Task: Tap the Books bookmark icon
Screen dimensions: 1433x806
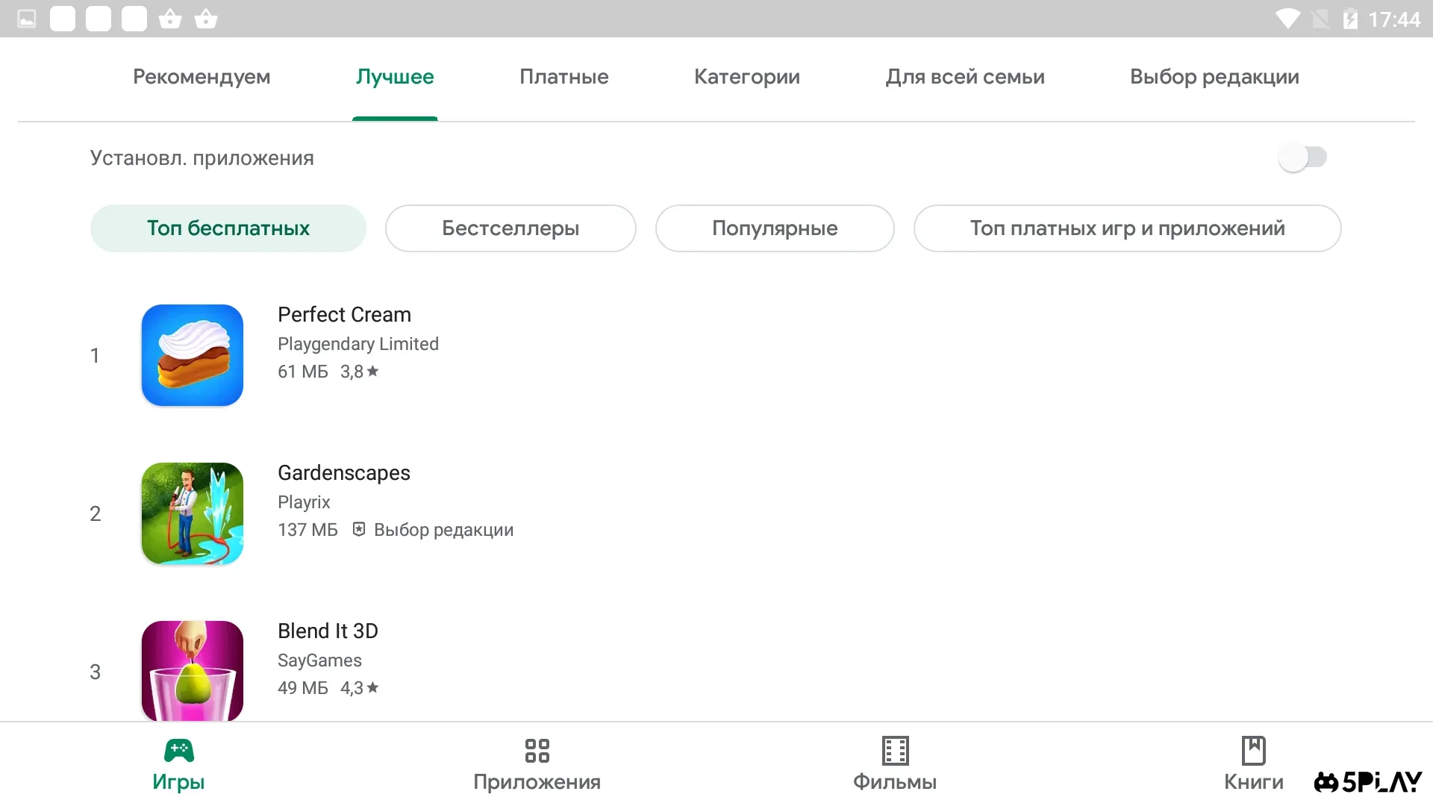Action: pos(1253,750)
